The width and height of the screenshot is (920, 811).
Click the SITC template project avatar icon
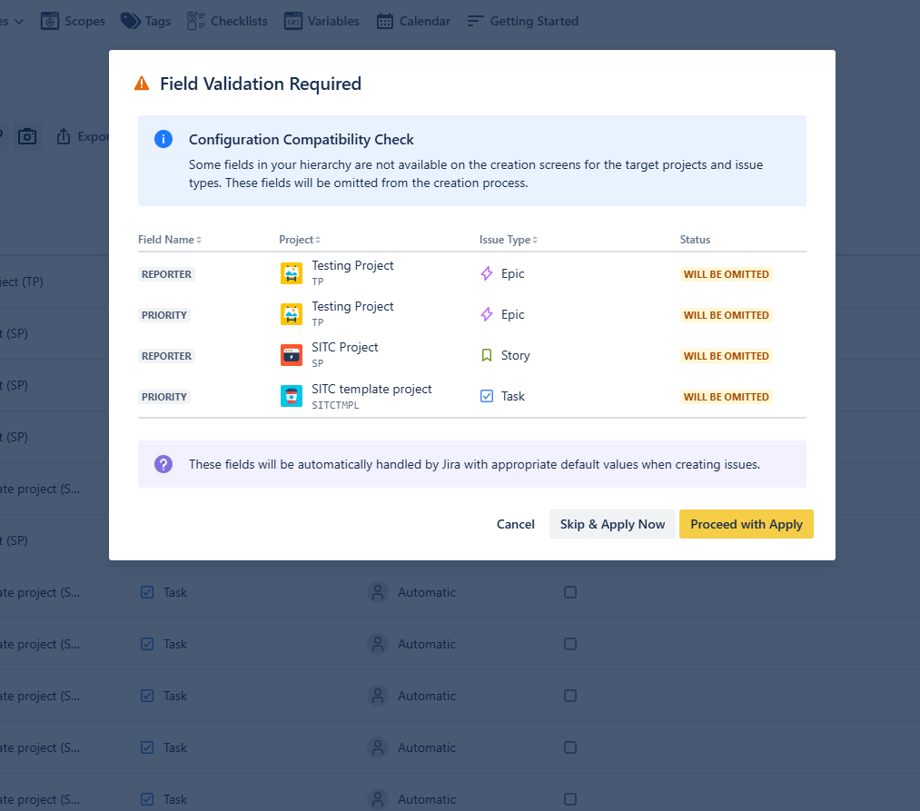point(292,396)
